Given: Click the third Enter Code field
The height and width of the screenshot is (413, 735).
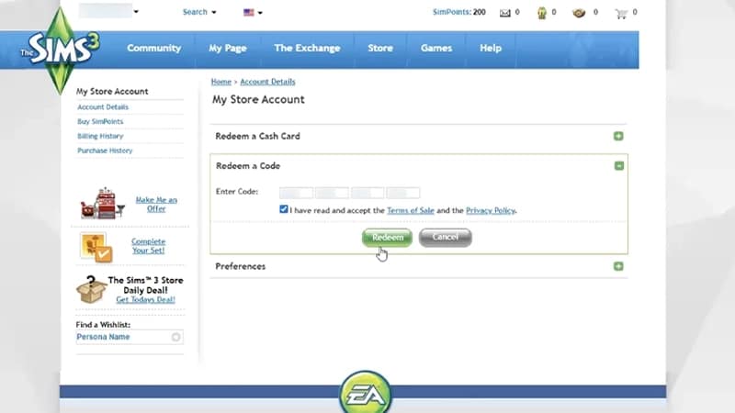Looking at the screenshot, I should pos(367,193).
